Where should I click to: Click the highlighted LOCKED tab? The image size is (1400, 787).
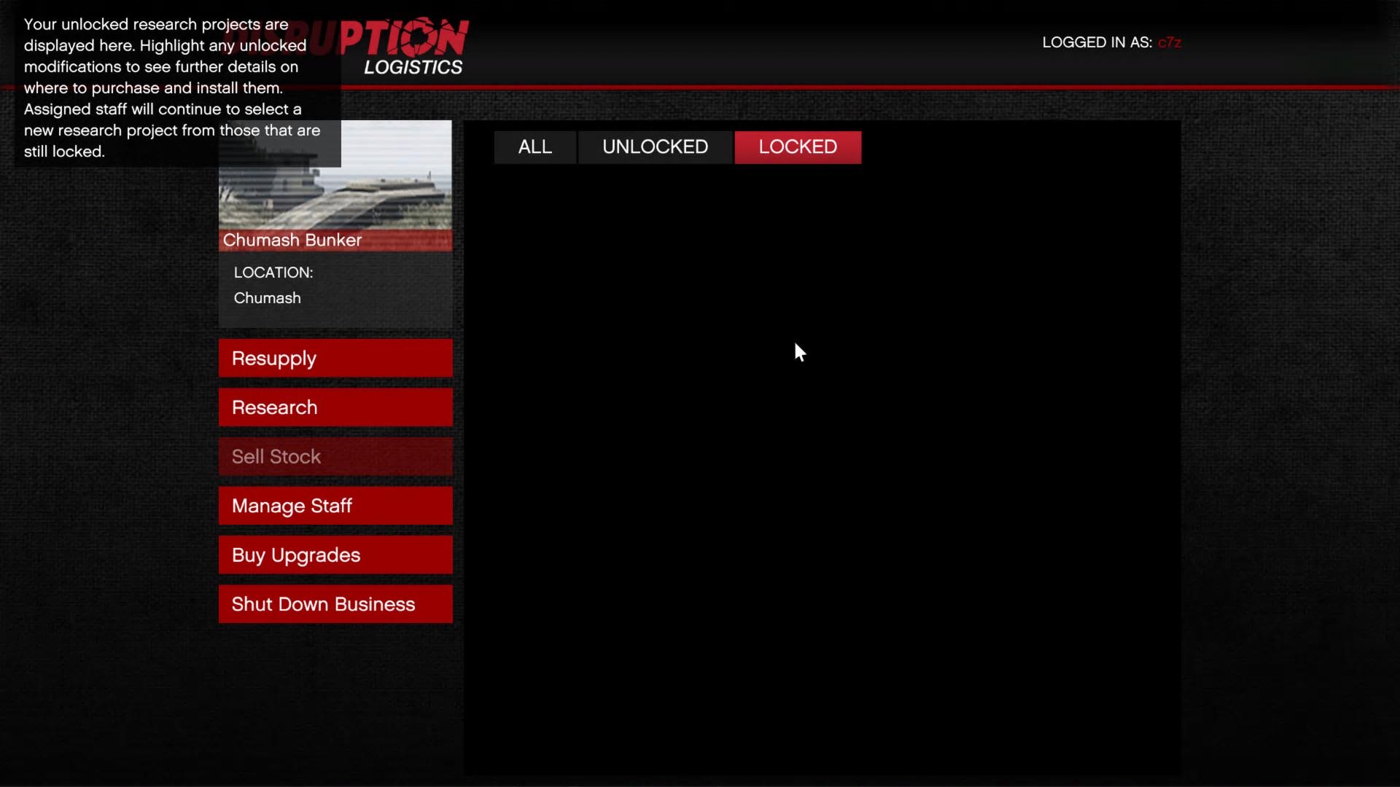tap(798, 147)
